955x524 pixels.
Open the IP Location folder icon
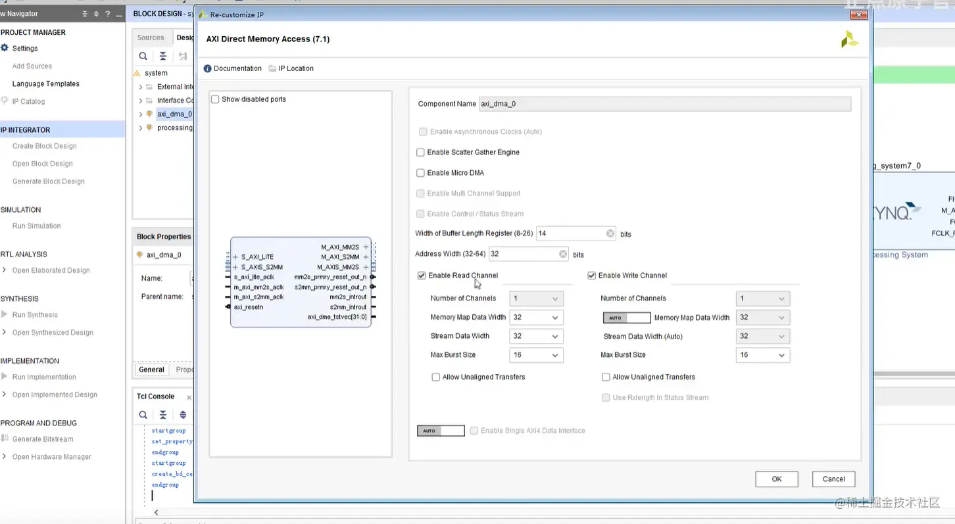(x=273, y=68)
